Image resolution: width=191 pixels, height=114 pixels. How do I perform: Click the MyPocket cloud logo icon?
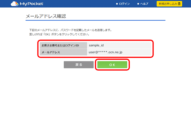[15, 4]
